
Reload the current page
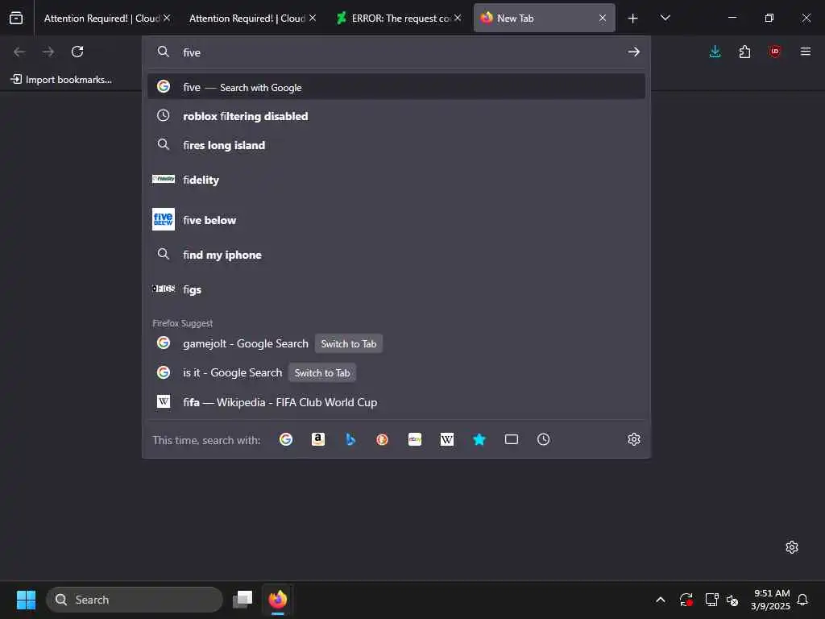[77, 52]
